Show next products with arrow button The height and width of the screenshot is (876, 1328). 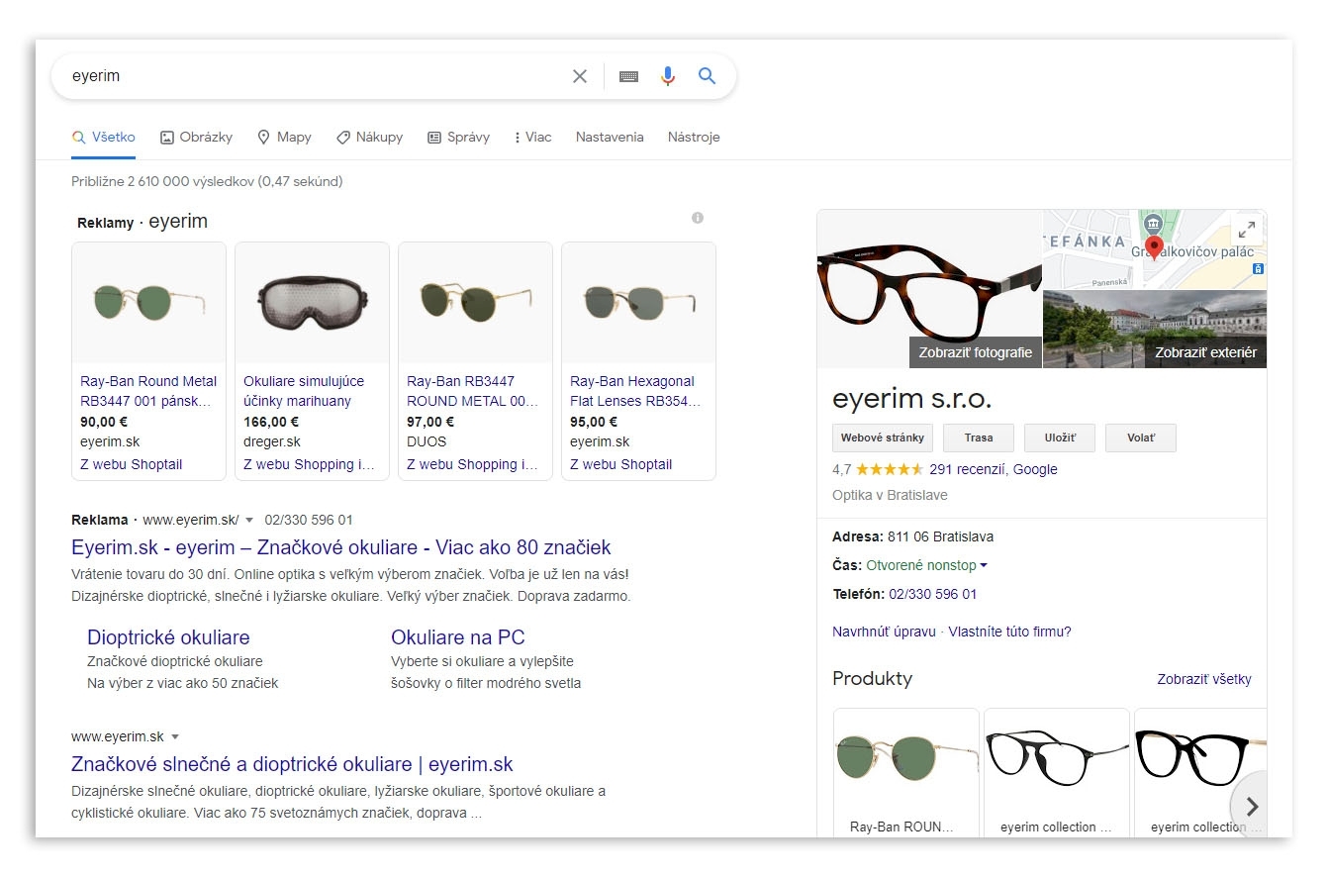1251,806
